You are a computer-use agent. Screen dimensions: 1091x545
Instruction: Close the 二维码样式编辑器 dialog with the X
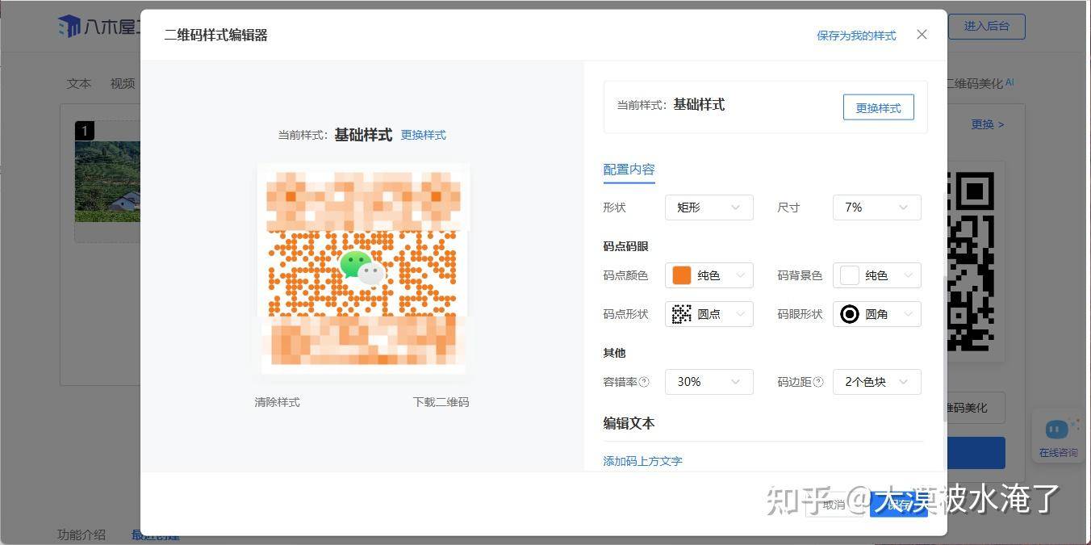pos(922,35)
